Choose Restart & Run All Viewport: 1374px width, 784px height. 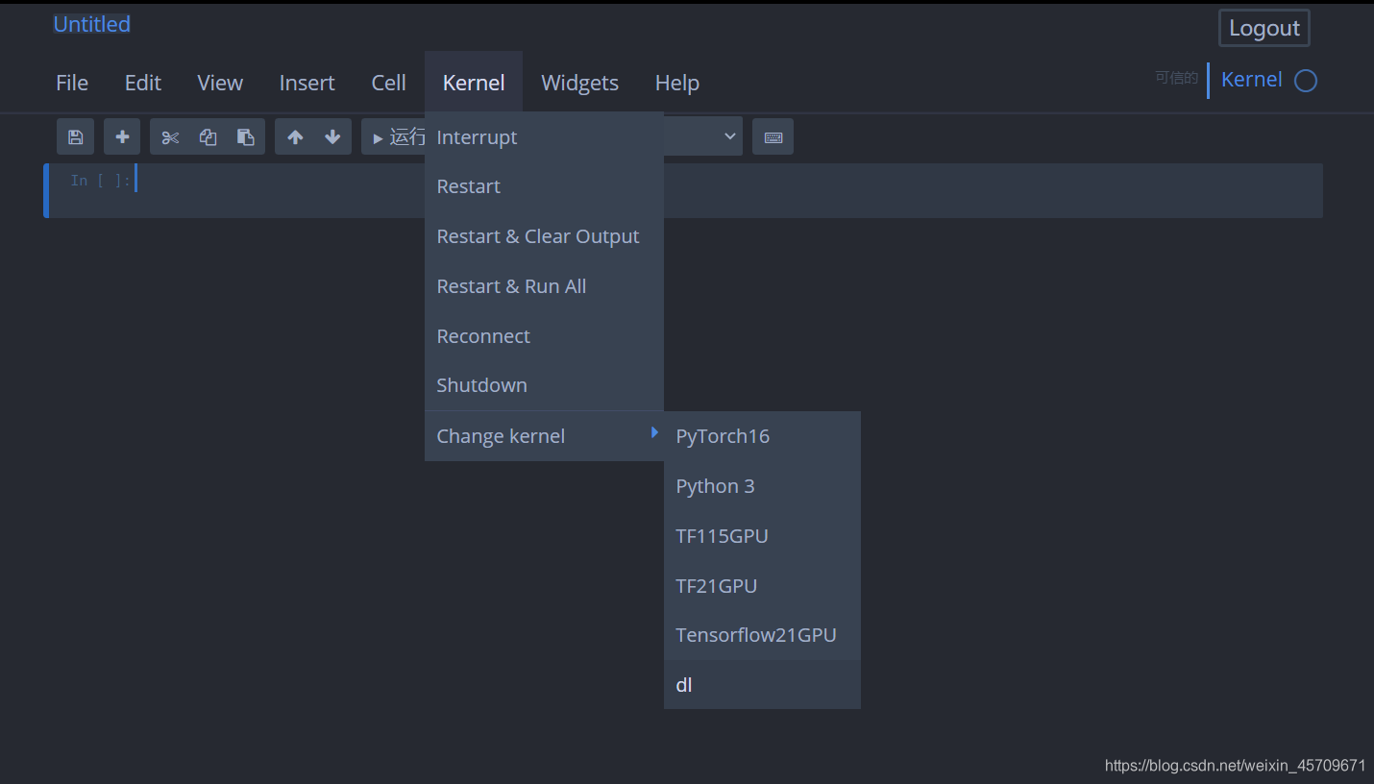pyautogui.click(x=544, y=286)
